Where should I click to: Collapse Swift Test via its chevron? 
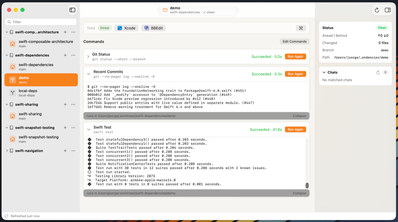tap(88, 129)
